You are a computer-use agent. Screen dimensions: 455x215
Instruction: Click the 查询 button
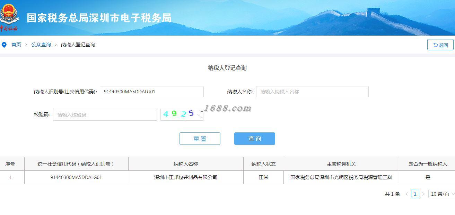[255, 139]
